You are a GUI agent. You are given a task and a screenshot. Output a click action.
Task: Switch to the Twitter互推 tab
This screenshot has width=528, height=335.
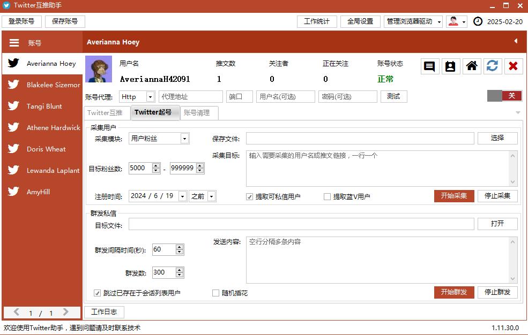tap(107, 113)
